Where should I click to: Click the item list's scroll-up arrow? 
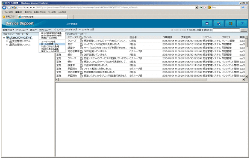tap(247, 37)
